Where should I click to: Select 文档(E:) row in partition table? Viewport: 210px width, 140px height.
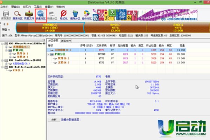point(117,62)
